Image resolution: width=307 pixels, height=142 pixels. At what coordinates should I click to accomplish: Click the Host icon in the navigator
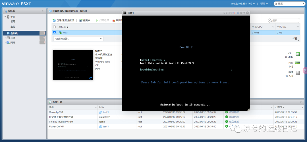pyautogui.click(x=8, y=17)
